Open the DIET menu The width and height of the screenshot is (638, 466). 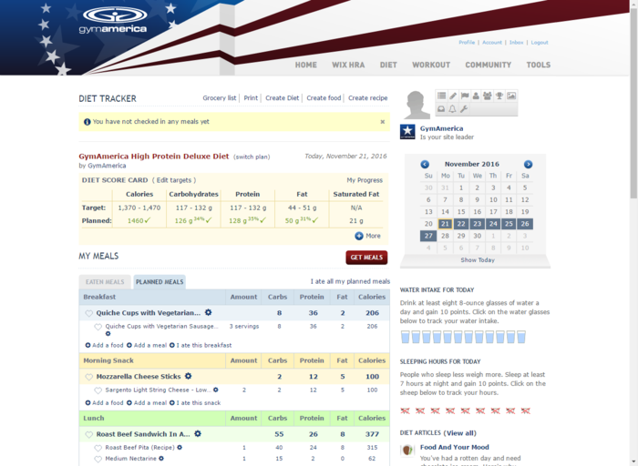pyautogui.click(x=388, y=65)
